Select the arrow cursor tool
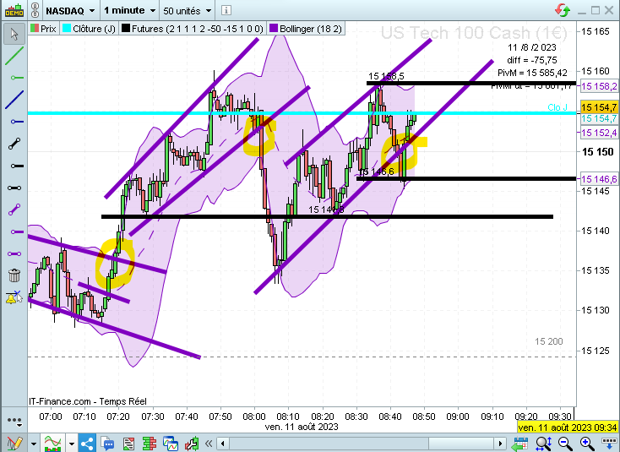Screen dimensions: 620x452 click(x=14, y=34)
